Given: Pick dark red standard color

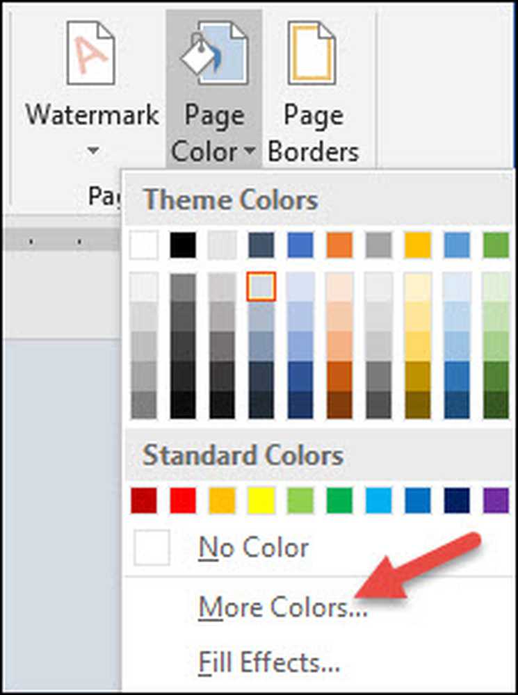Looking at the screenshot, I should click(144, 500).
